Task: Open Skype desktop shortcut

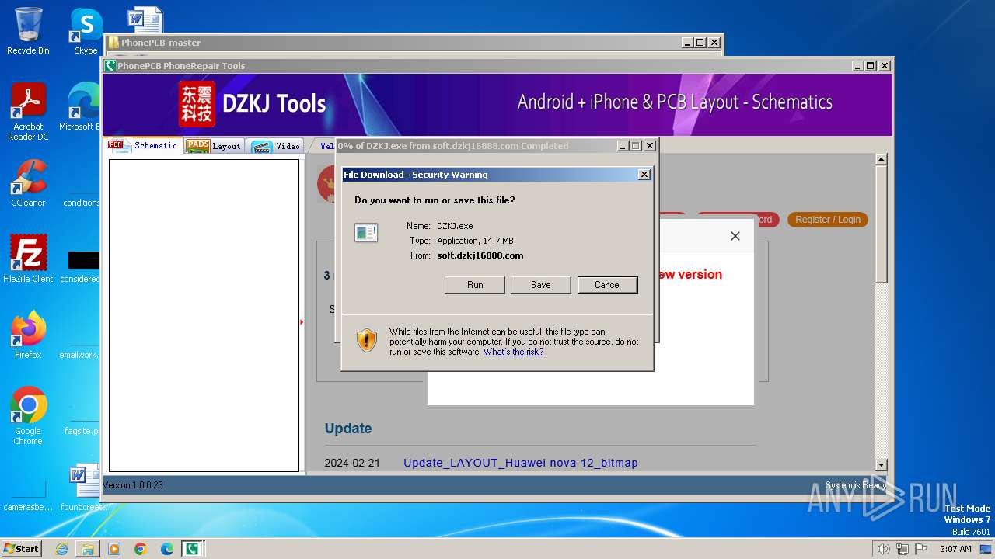Action: pyautogui.click(x=86, y=31)
